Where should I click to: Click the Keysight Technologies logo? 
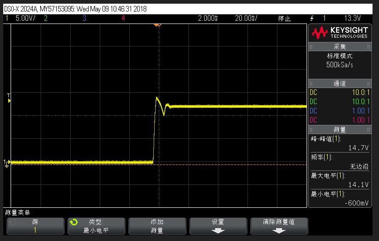click(x=340, y=33)
